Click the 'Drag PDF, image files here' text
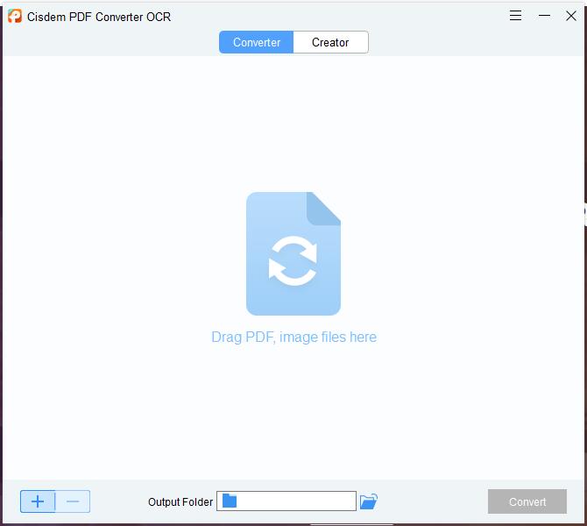 (293, 337)
